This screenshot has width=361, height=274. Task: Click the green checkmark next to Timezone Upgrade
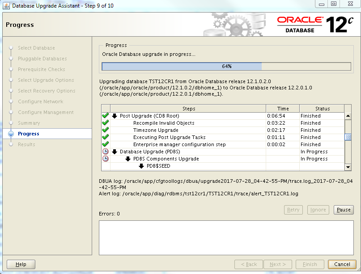(105, 130)
